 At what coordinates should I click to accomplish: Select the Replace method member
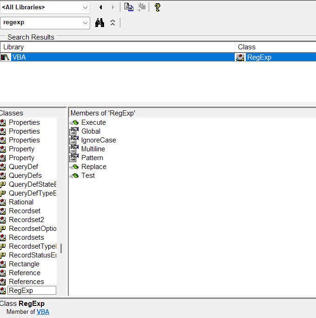click(x=94, y=167)
